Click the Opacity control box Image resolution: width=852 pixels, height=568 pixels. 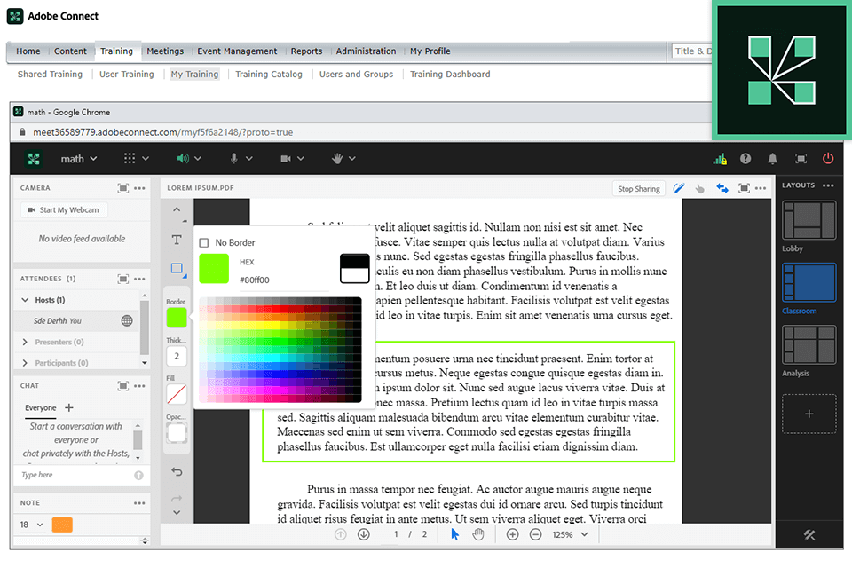[177, 433]
